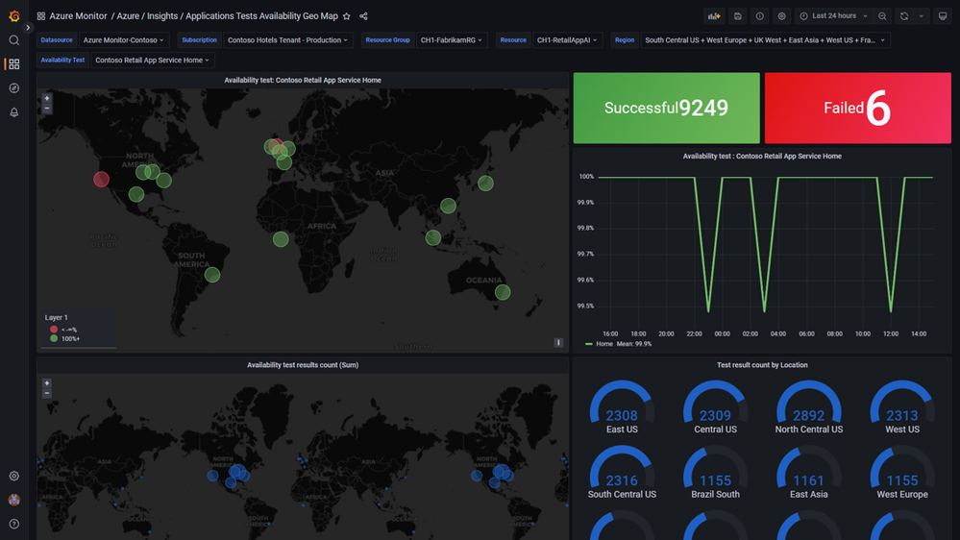Click Applications Tests Availability Geo Map title
The width and height of the screenshot is (960, 540).
261,16
